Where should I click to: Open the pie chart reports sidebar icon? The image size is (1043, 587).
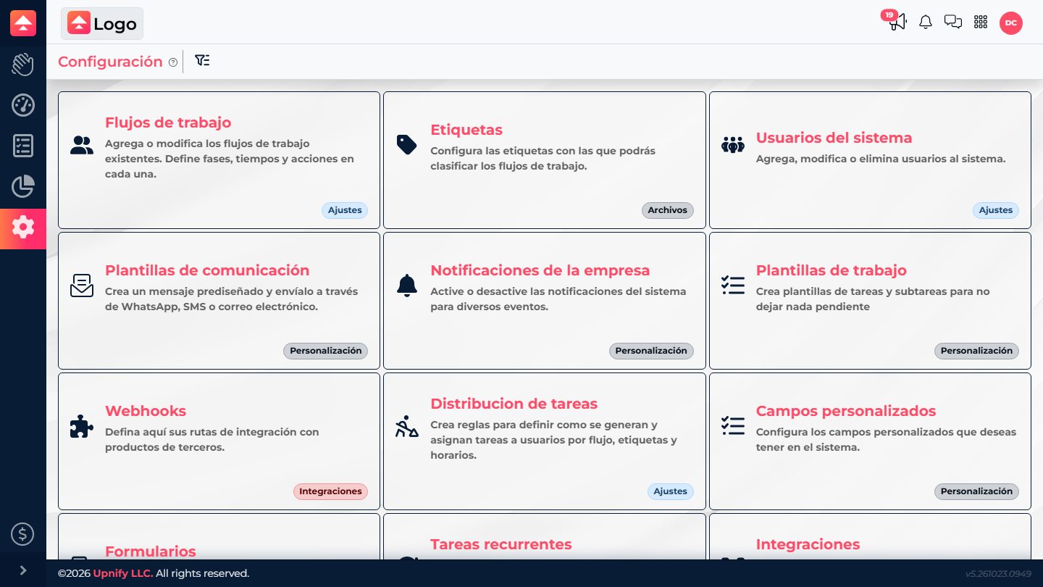point(23,186)
